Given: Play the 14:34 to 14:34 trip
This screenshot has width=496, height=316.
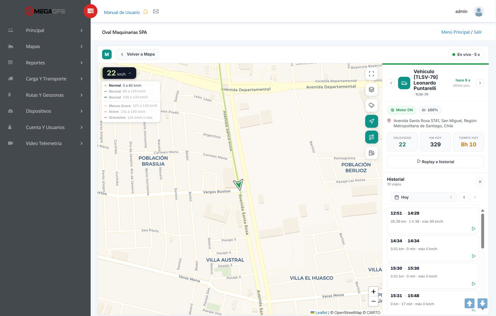Looking at the screenshot, I should click(x=473, y=256).
